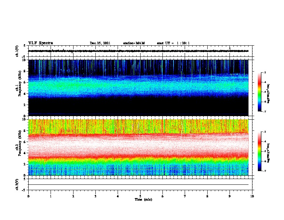Click the ch.2 spectrogram color scale bar
The image size is (284, 220).
point(260,151)
